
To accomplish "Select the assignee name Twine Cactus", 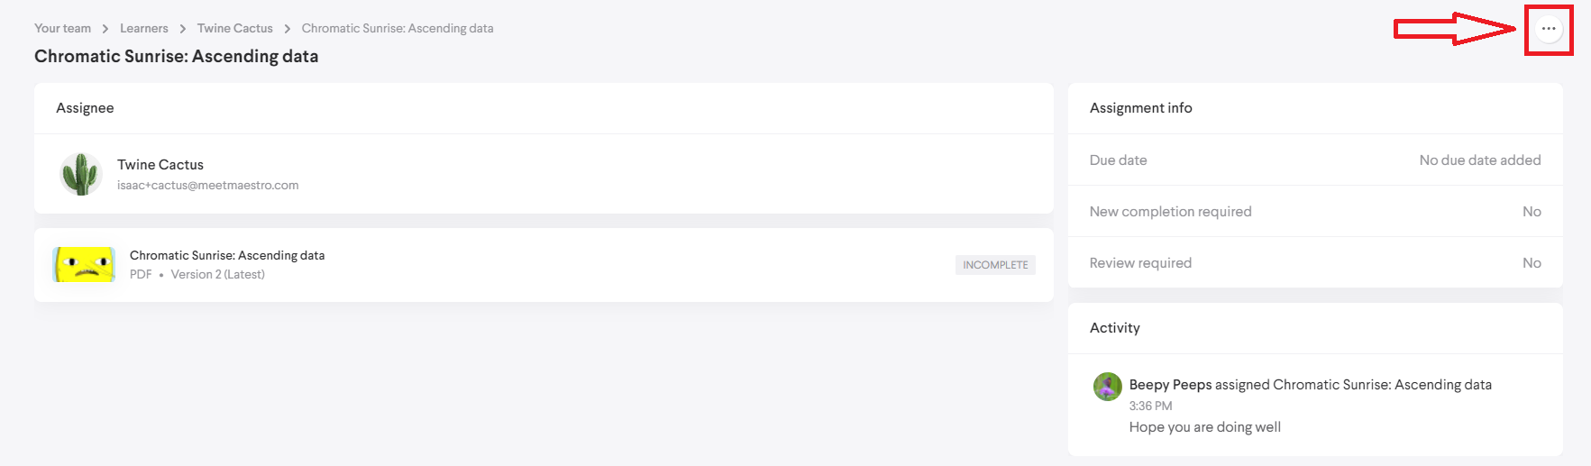I will [x=160, y=165].
